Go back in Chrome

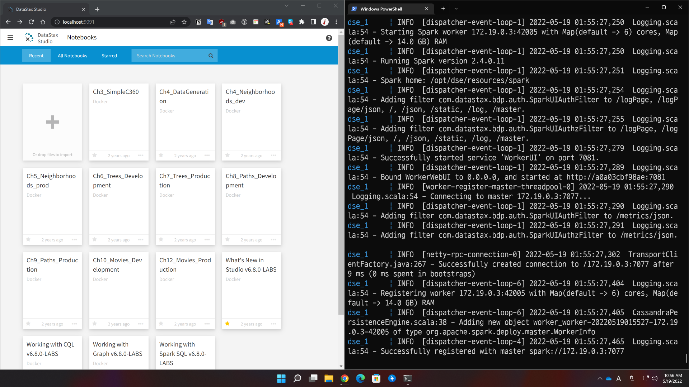pos(8,22)
